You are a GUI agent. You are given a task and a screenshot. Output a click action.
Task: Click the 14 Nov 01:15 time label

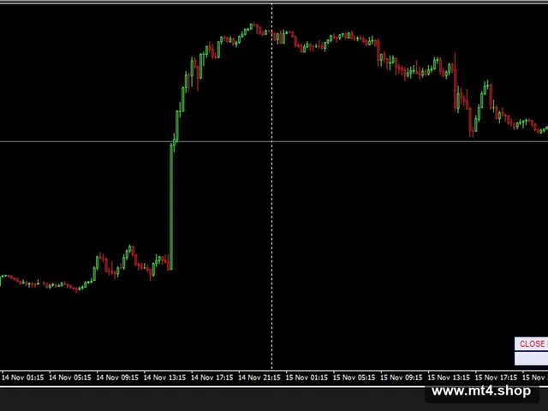tap(23, 378)
